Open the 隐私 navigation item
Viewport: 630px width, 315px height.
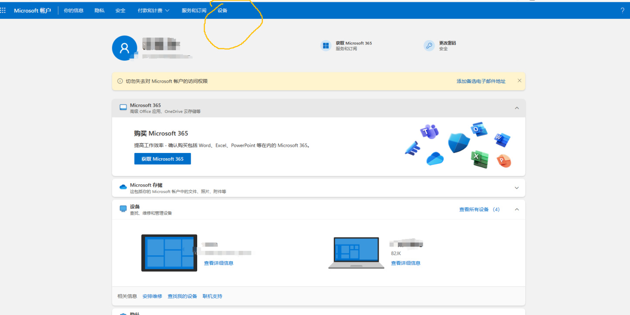(99, 10)
